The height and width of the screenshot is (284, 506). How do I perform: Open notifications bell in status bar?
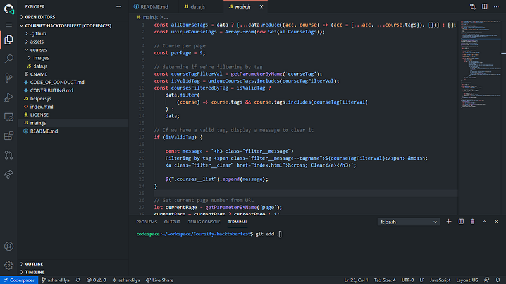[497, 280]
